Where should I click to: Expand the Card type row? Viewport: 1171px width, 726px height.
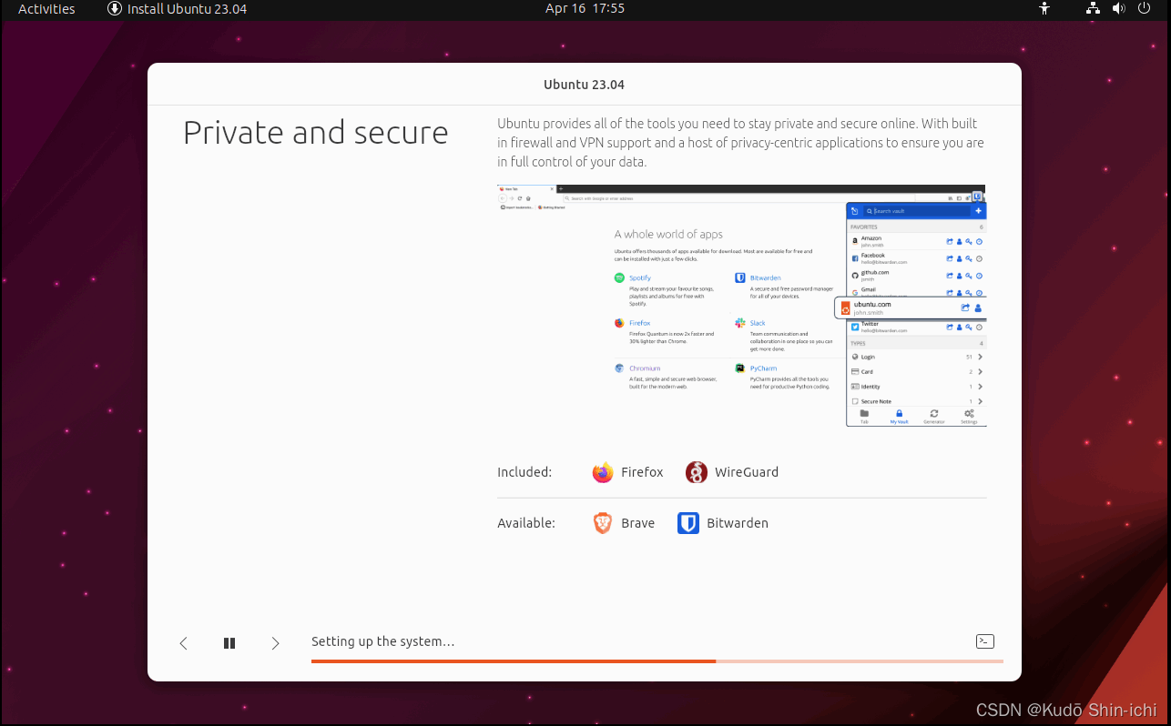coord(916,372)
